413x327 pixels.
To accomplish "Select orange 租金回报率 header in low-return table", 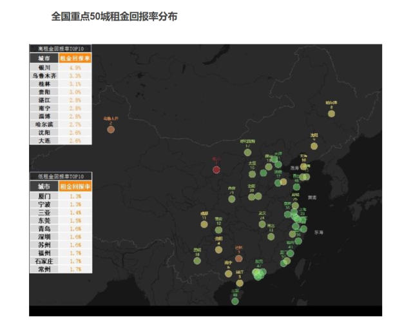I will click(75, 186).
